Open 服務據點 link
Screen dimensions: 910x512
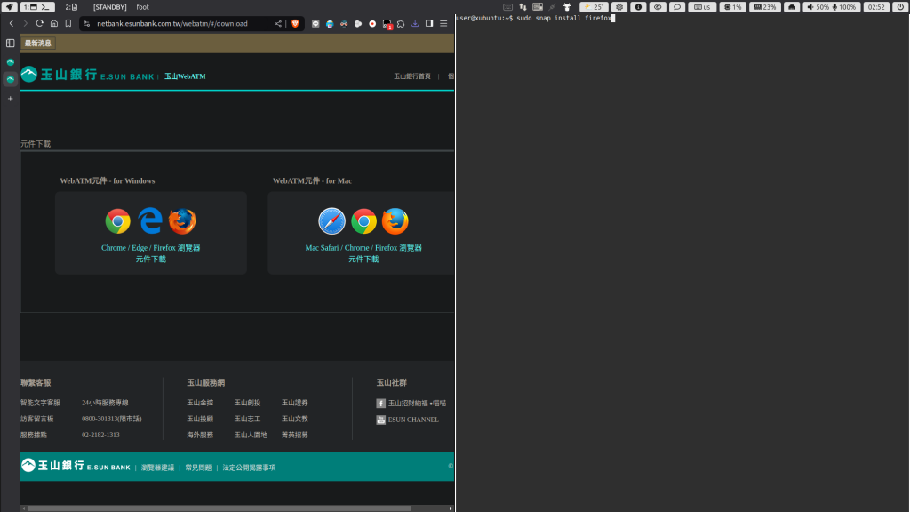(34, 435)
